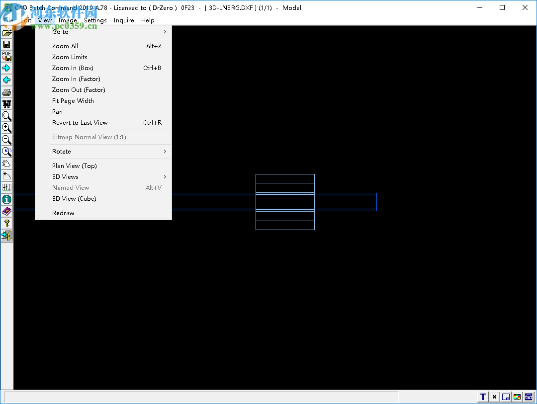This screenshot has height=404, width=537.
Task: Click the Info icon in the sidebar
Action: point(6,199)
